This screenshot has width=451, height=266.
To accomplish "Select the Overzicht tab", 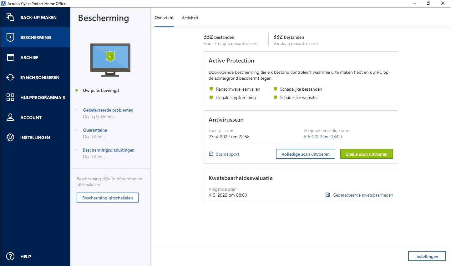I will click(x=164, y=18).
